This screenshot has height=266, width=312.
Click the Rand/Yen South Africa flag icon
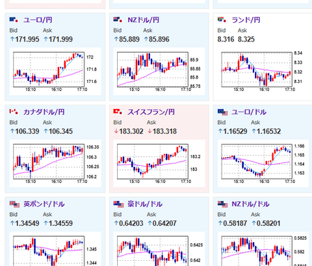pyautogui.click(x=222, y=20)
